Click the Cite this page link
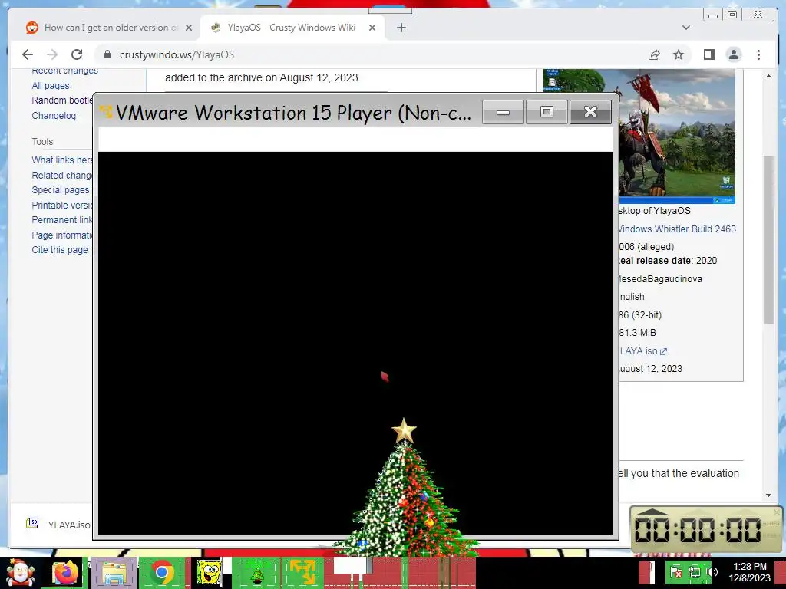 pyautogui.click(x=60, y=250)
